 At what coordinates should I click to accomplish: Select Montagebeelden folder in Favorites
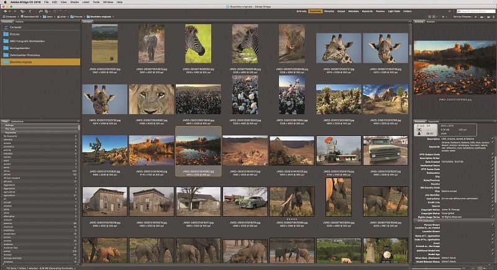40,48
